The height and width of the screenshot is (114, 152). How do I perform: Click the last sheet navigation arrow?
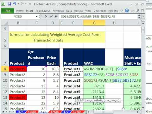click(14, 112)
